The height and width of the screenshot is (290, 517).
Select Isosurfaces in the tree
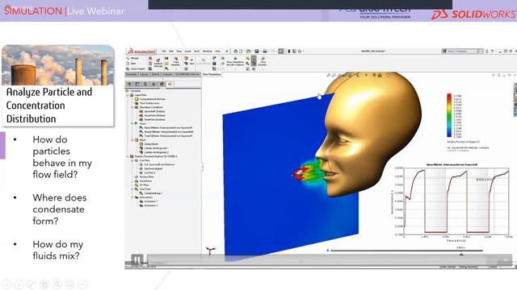144,180
